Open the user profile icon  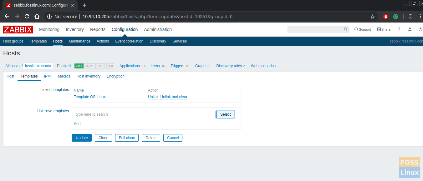(410, 29)
